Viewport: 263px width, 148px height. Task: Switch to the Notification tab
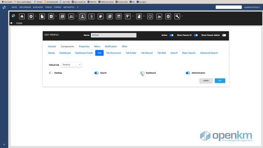pyautogui.click(x=111, y=46)
